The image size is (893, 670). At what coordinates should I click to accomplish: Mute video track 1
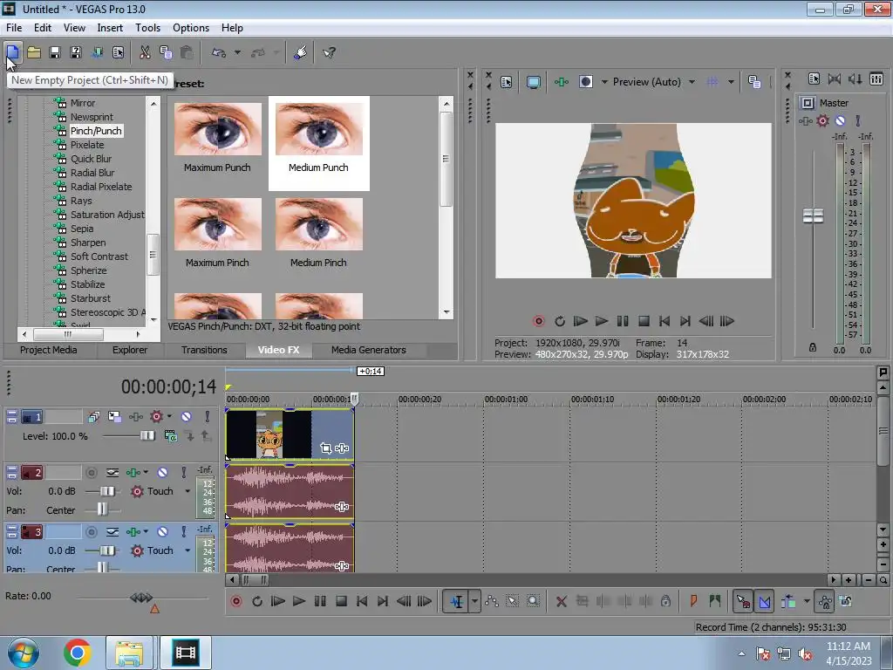(x=186, y=417)
